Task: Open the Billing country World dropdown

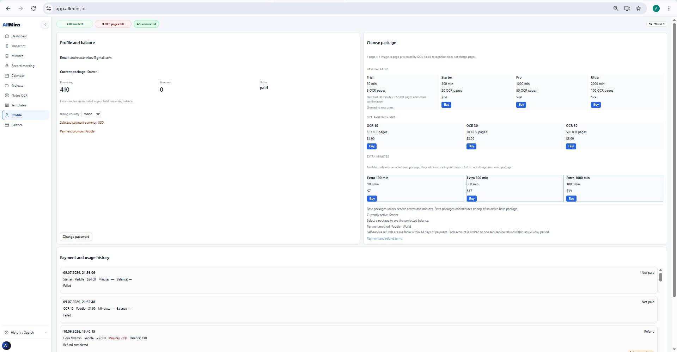Action: pos(91,114)
